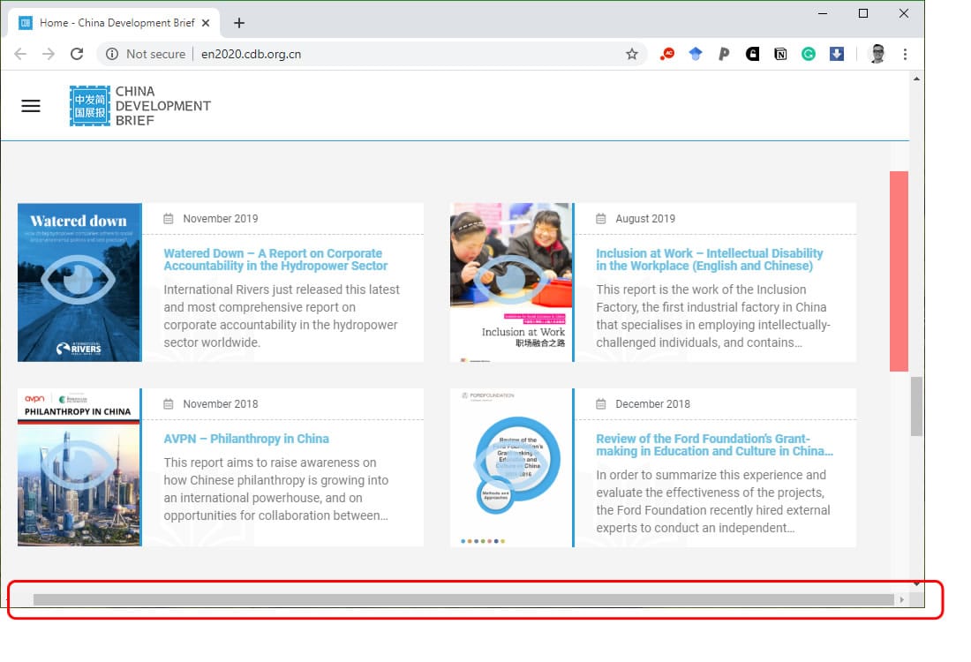The image size is (971, 662).
Task: Click the China Development Brief logo
Action: pyautogui.click(x=140, y=106)
